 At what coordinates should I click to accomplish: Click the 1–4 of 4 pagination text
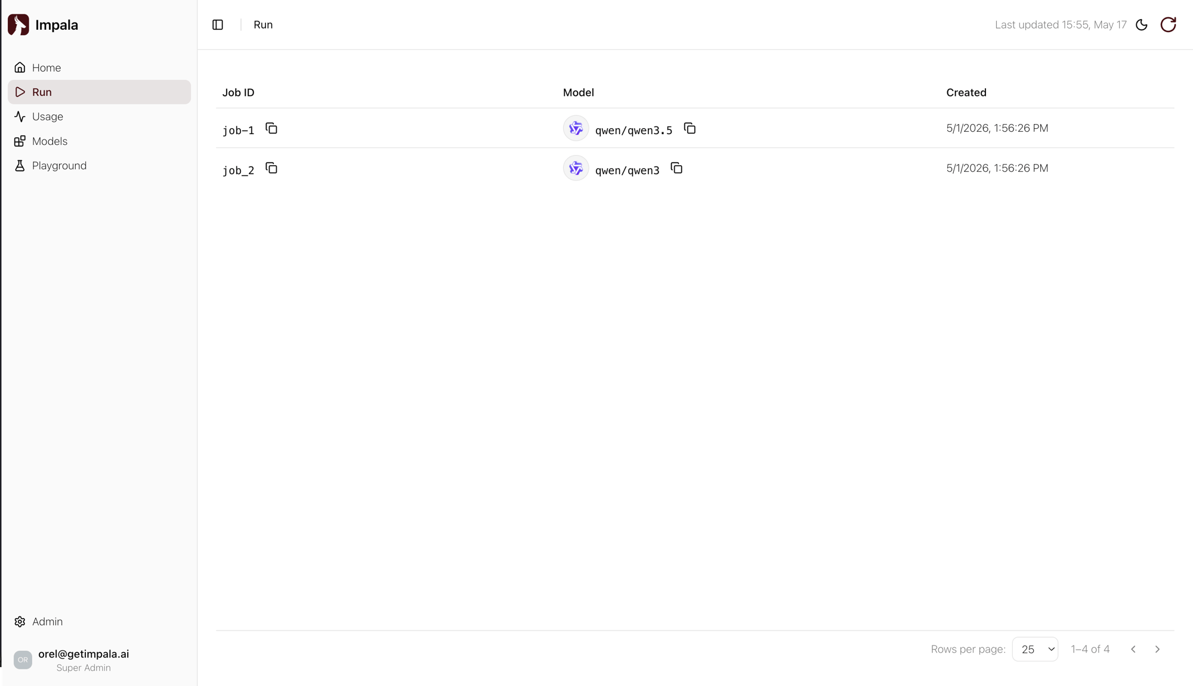pos(1090,649)
